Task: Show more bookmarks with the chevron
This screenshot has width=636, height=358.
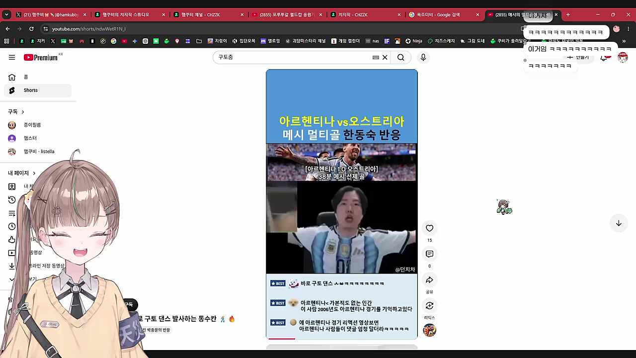Action: pyautogui.click(x=624, y=41)
